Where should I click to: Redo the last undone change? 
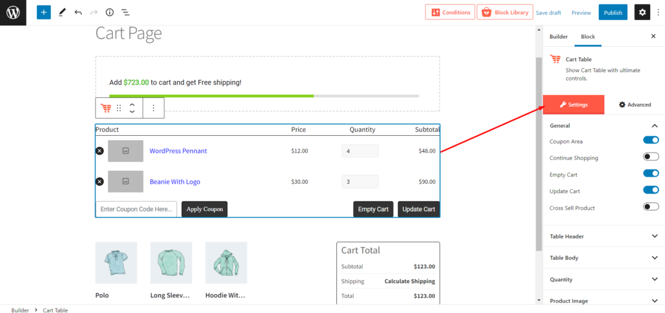[x=94, y=12]
